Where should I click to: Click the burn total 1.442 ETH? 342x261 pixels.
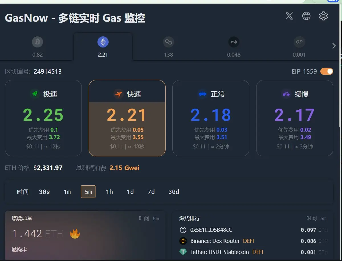tap(37, 234)
